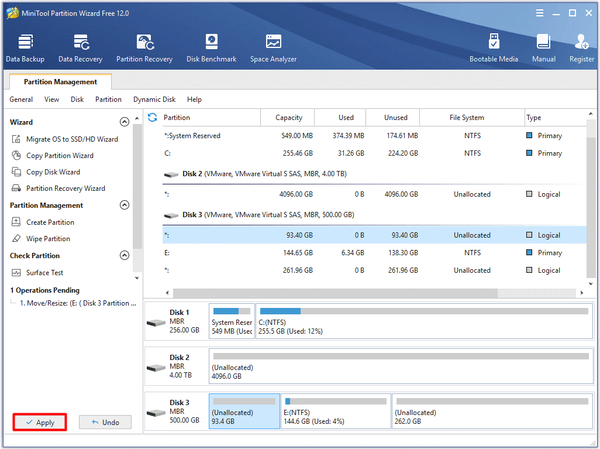
Task: Open the Partition menu
Action: tap(108, 100)
